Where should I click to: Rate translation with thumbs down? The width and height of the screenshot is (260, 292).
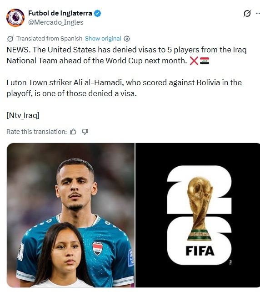tap(85, 132)
